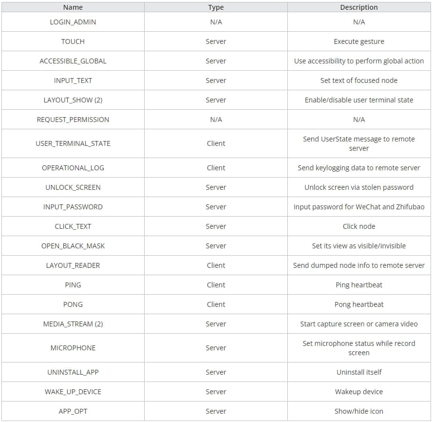The height and width of the screenshot is (422, 432).
Task: Select the REQUEST_PERMISSION cell
Action: tap(73, 120)
